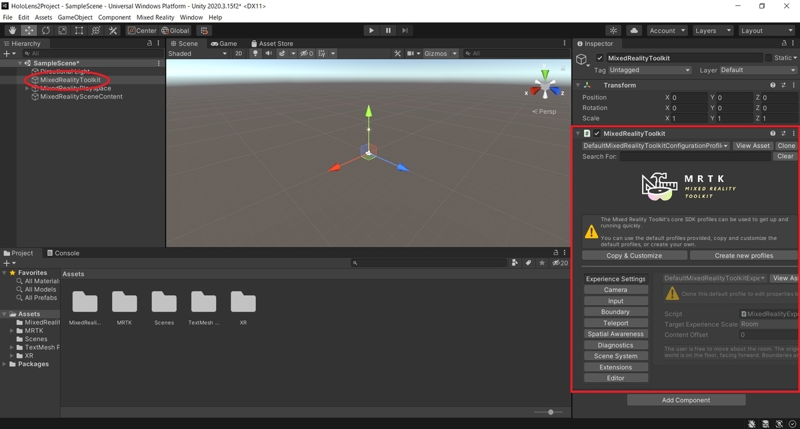Image resolution: width=800 pixels, height=429 pixels.
Task: Open MixedRealityToolkit component preset icon
Action: (x=783, y=133)
